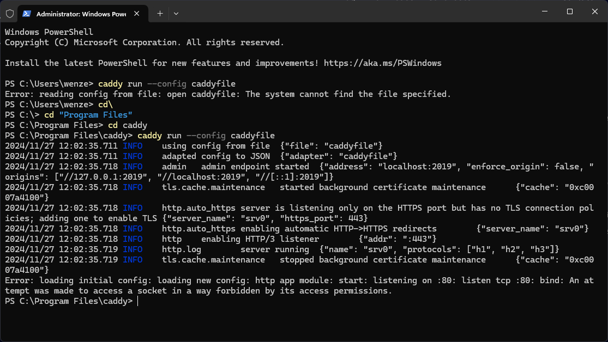Maximize the terminal window

pos(569,11)
